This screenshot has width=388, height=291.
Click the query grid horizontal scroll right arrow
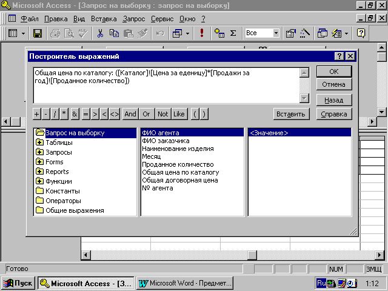(x=380, y=255)
